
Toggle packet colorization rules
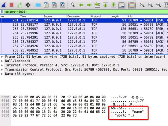(x=132, y=5)
